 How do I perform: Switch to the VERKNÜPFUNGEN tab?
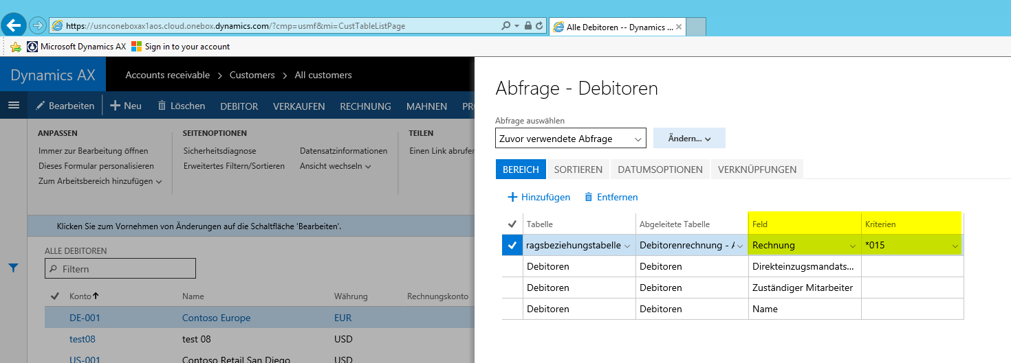pos(757,169)
